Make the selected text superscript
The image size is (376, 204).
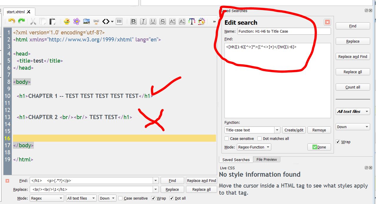pos(182,21)
